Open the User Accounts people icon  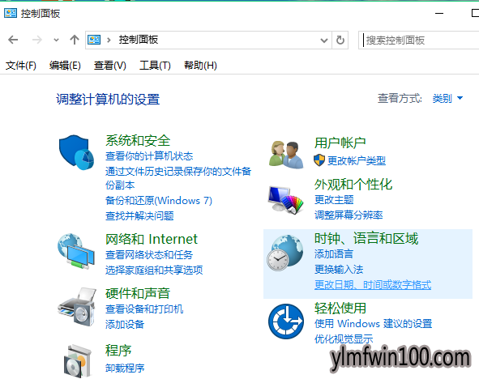pyautogui.click(x=286, y=154)
